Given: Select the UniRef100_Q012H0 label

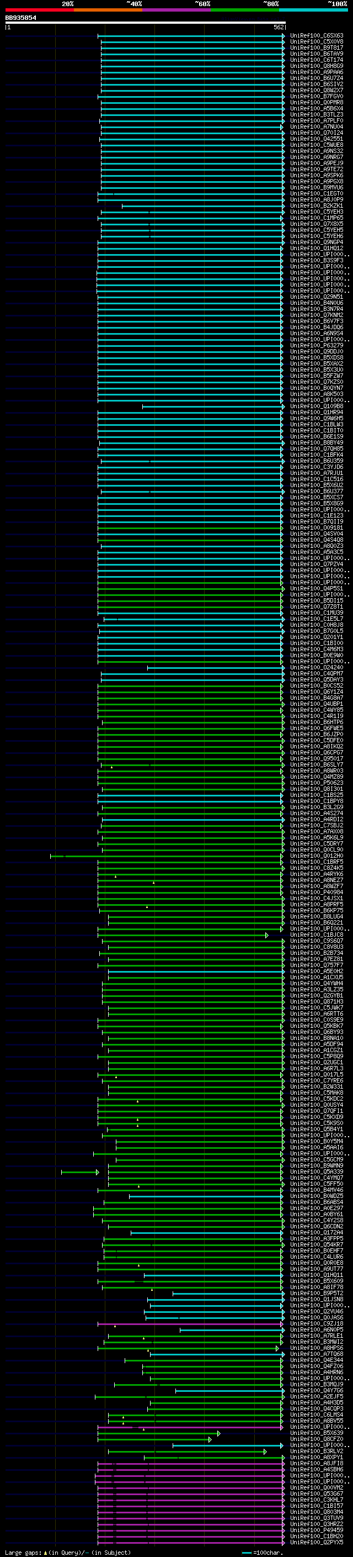Looking at the screenshot, I should click(317, 857).
